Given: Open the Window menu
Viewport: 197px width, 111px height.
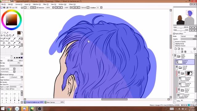Looking at the screenshot, I should [x=62, y=4].
